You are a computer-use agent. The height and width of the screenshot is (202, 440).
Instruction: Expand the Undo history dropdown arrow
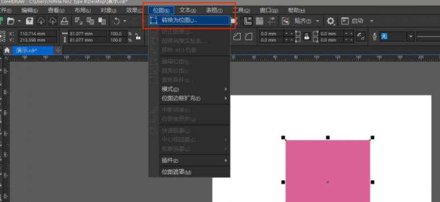(125, 21)
